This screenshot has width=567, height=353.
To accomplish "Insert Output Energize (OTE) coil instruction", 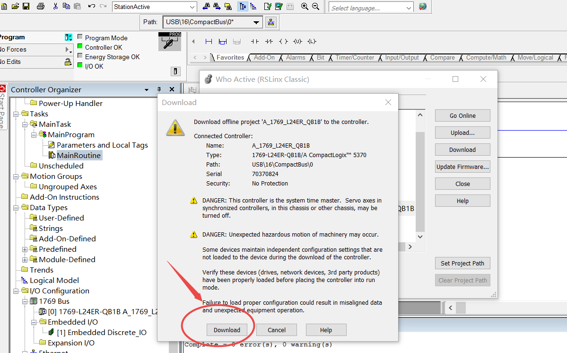I will pos(284,42).
